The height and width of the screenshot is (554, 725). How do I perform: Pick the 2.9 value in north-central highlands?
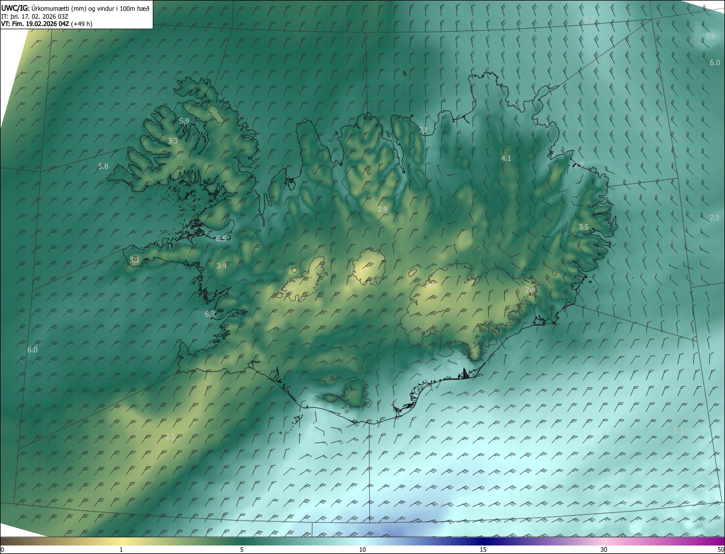pos(382,210)
